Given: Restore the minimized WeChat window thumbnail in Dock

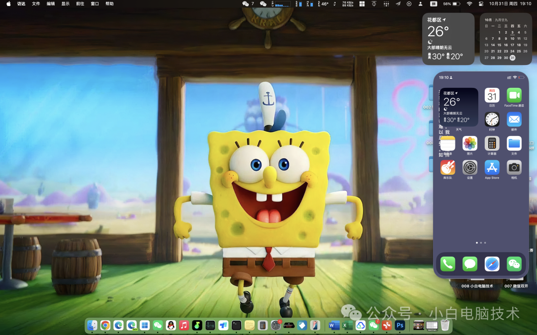Looking at the screenshot, I should tap(432, 325).
